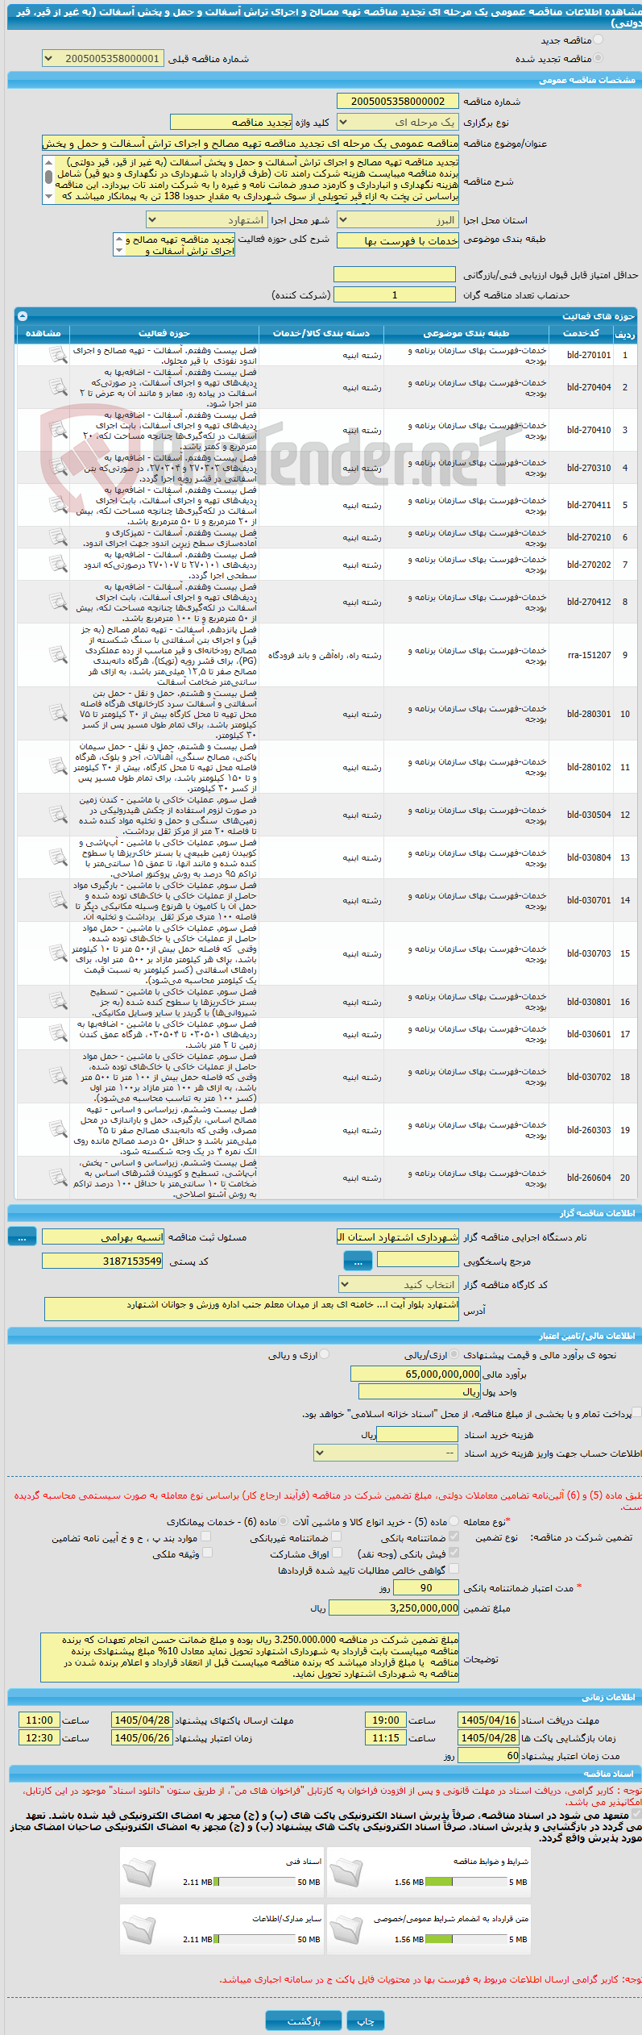Open the کد کارگاه مناقصه گزار dropdown
This screenshot has width=642, height=2035.
(399, 1284)
